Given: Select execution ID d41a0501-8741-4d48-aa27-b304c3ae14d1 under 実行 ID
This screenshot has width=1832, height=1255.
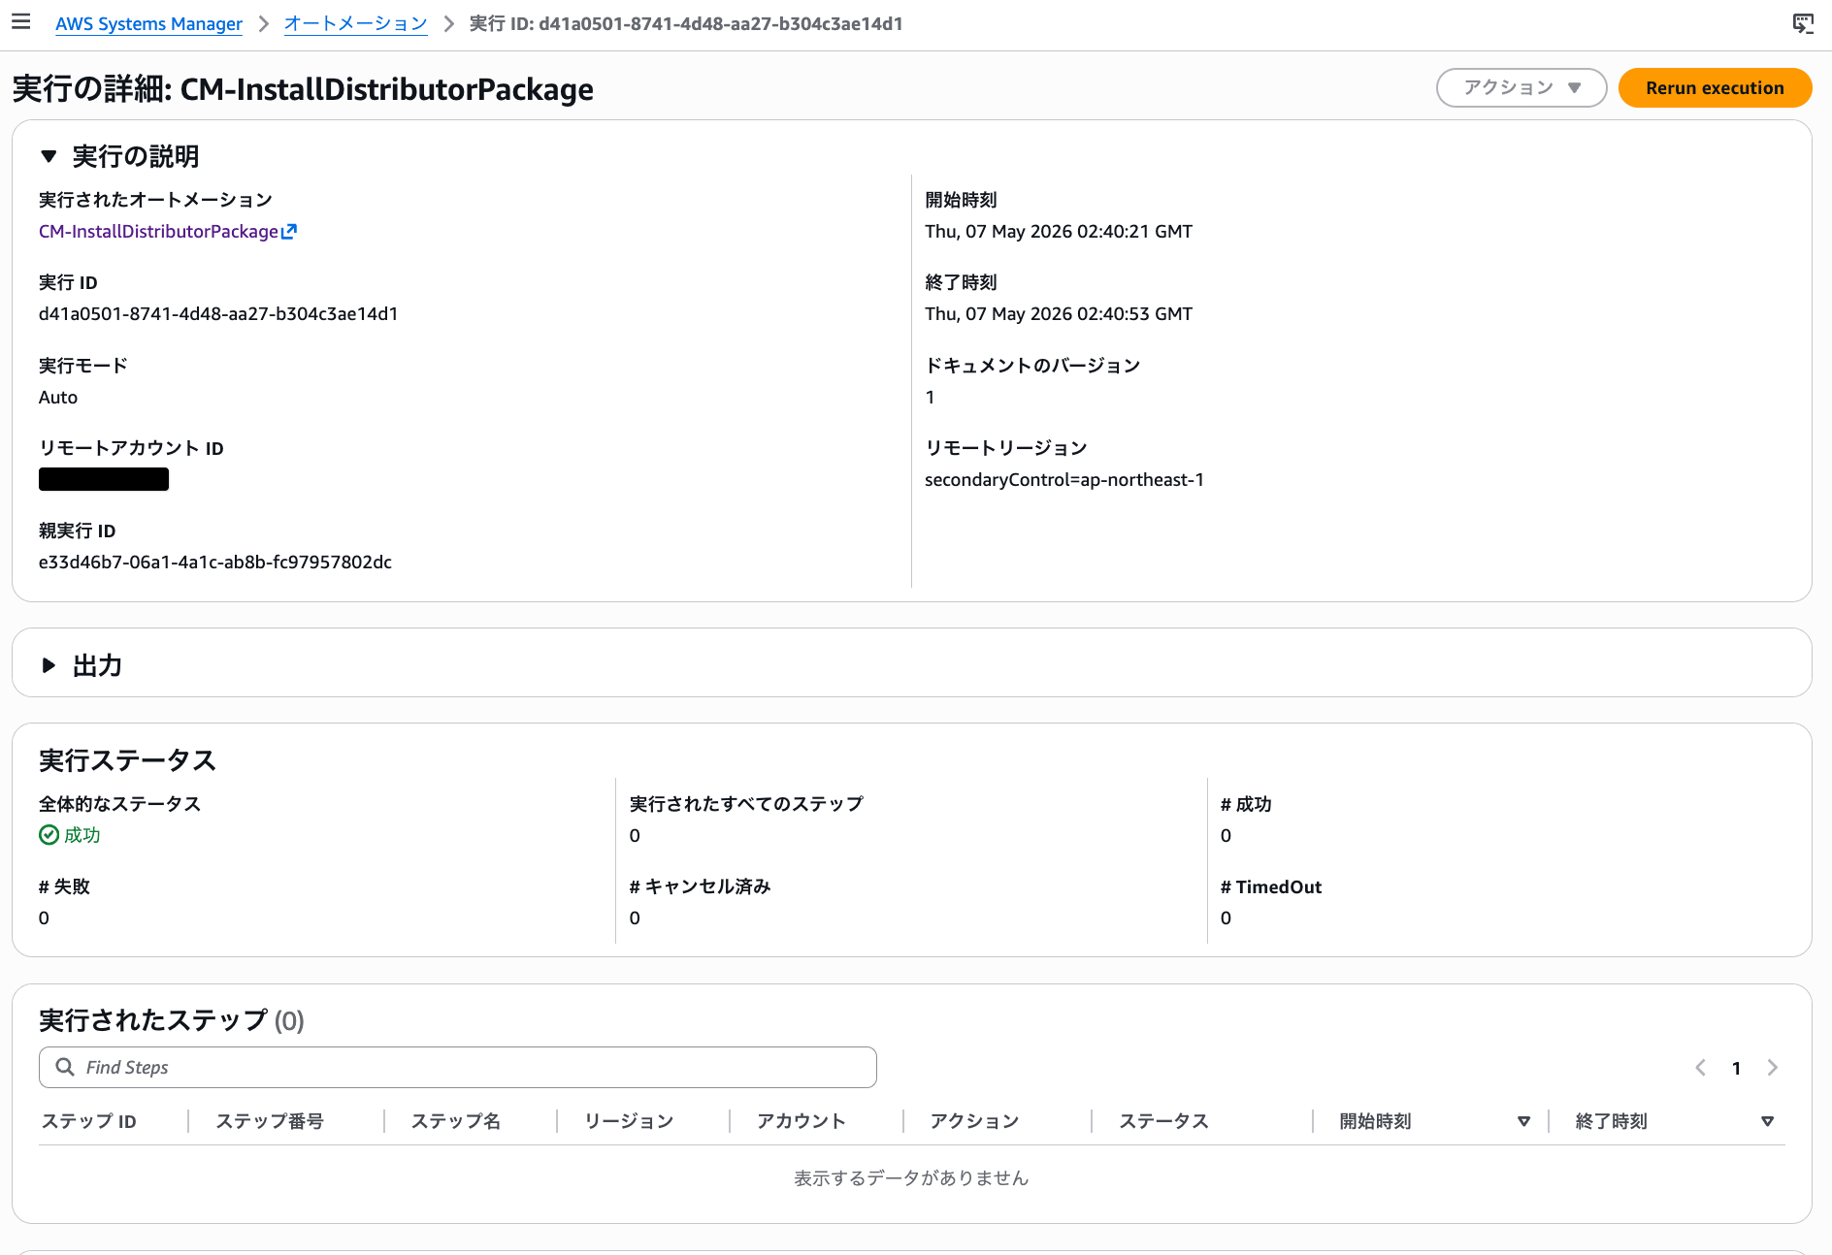Looking at the screenshot, I should point(218,314).
